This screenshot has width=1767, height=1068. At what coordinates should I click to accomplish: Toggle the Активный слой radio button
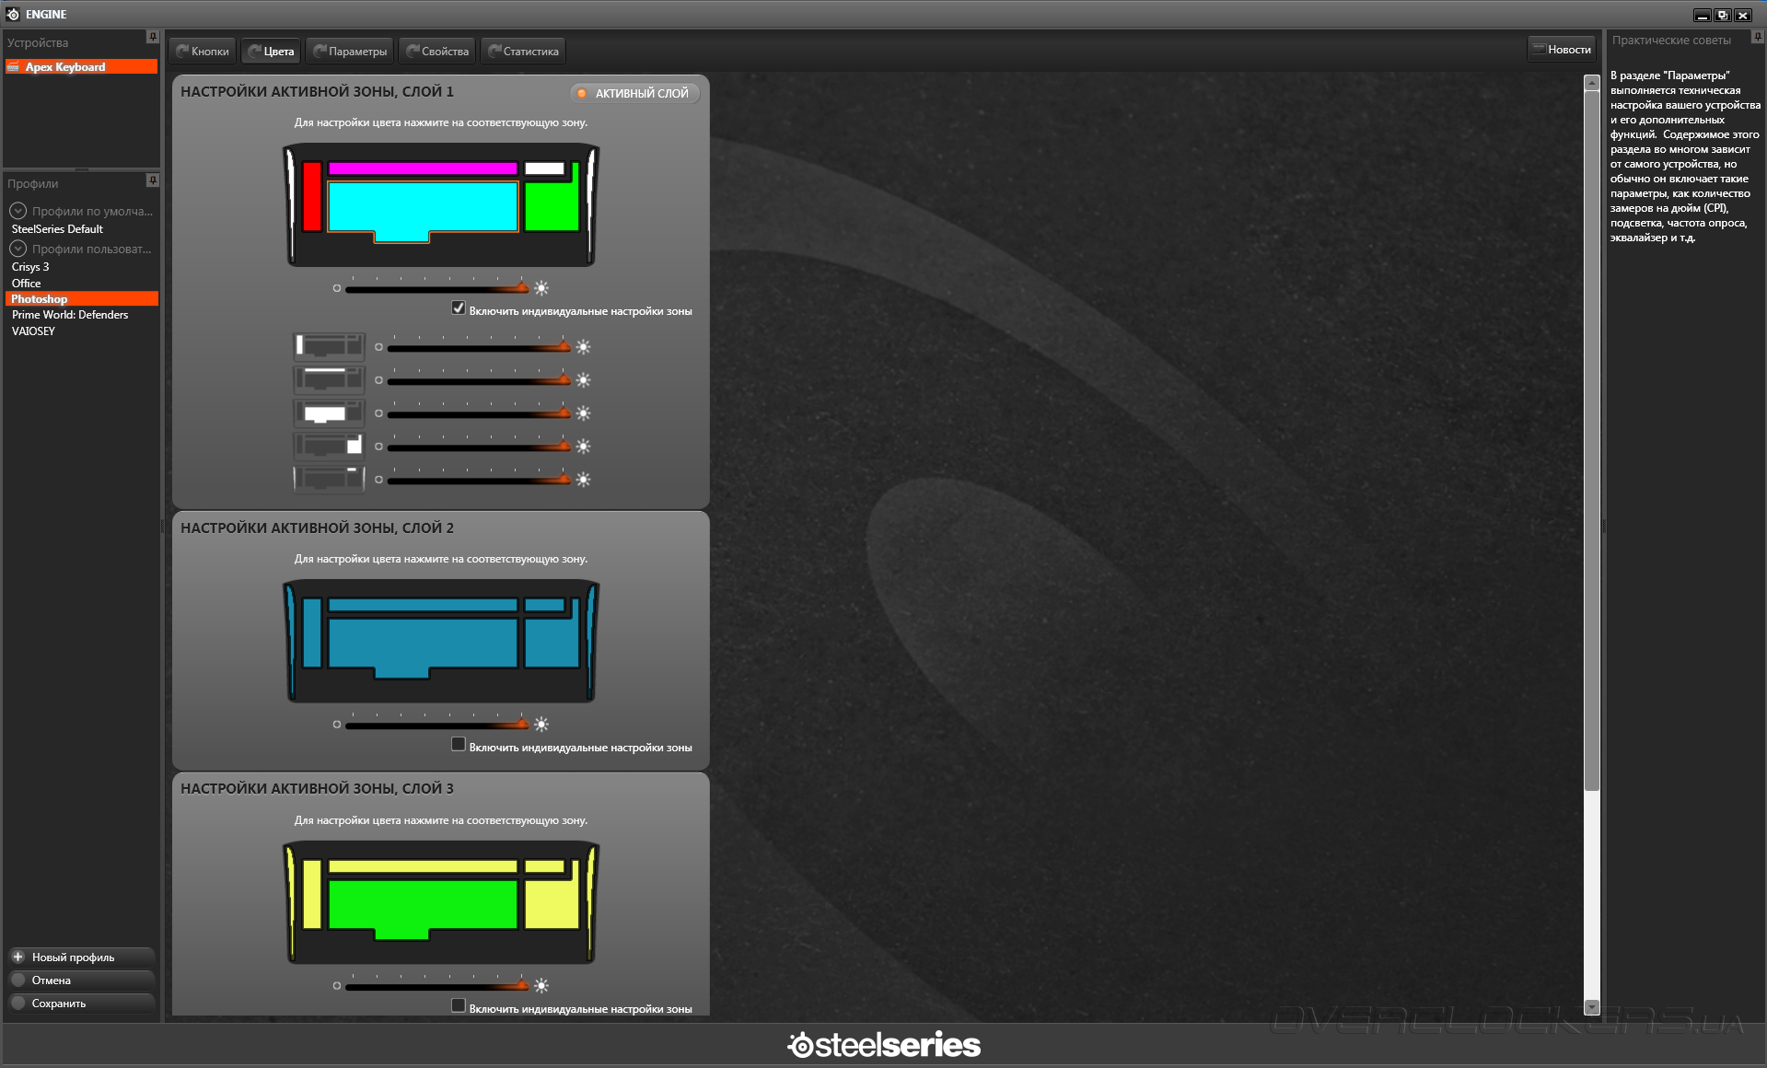tap(635, 93)
